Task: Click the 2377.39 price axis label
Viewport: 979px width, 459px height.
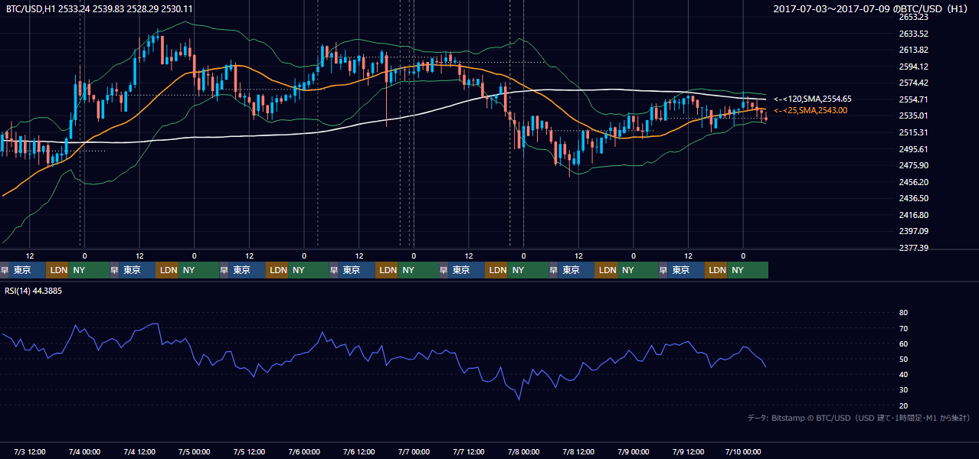Action: [x=913, y=248]
